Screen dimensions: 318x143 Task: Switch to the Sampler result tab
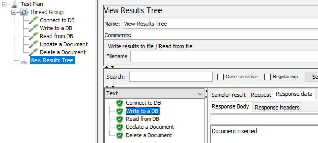coord(228,95)
